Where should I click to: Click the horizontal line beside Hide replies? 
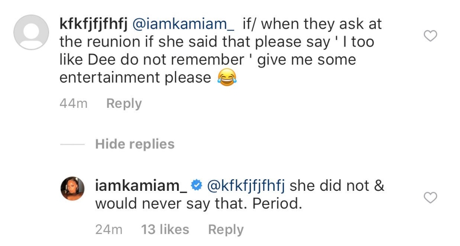72,144
